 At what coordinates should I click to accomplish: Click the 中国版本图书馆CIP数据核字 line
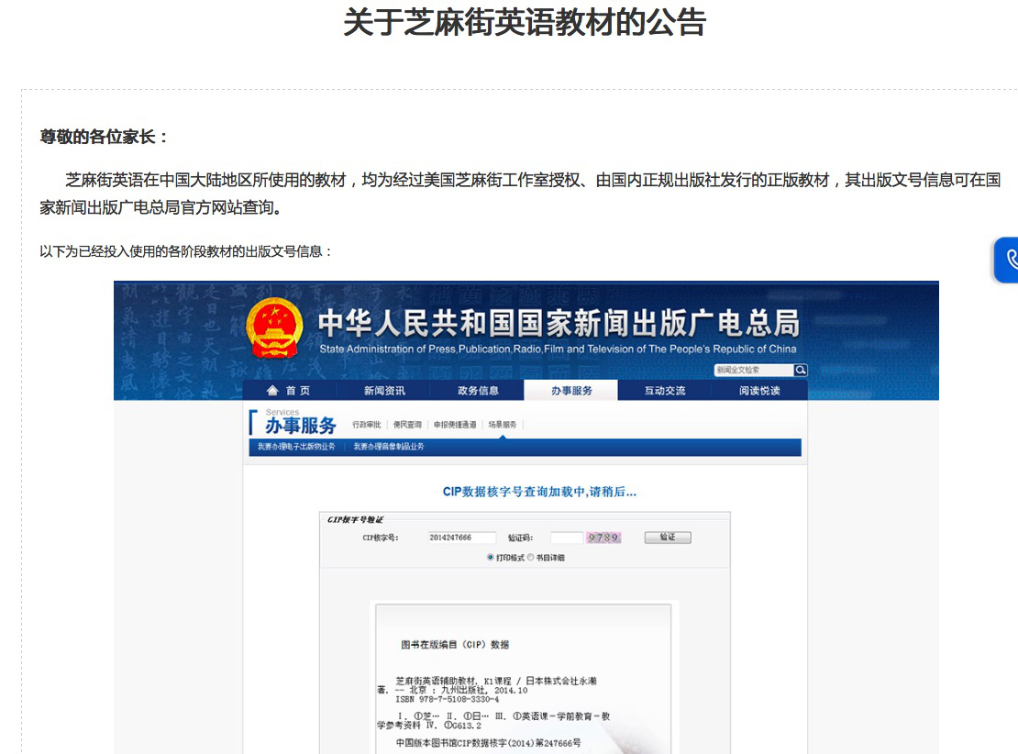click(488, 743)
